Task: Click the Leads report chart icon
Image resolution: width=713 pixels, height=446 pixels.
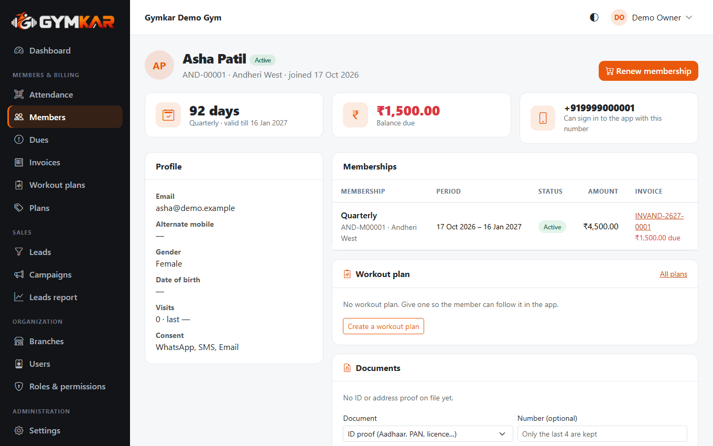Action: (x=19, y=298)
